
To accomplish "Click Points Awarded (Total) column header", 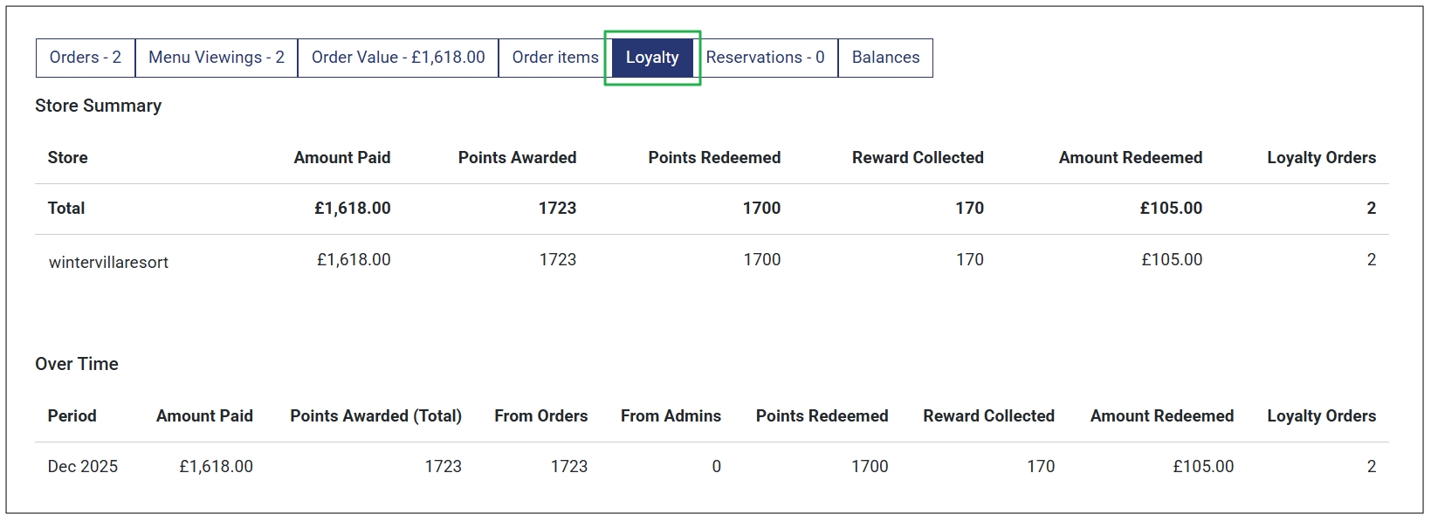I will coord(375,416).
